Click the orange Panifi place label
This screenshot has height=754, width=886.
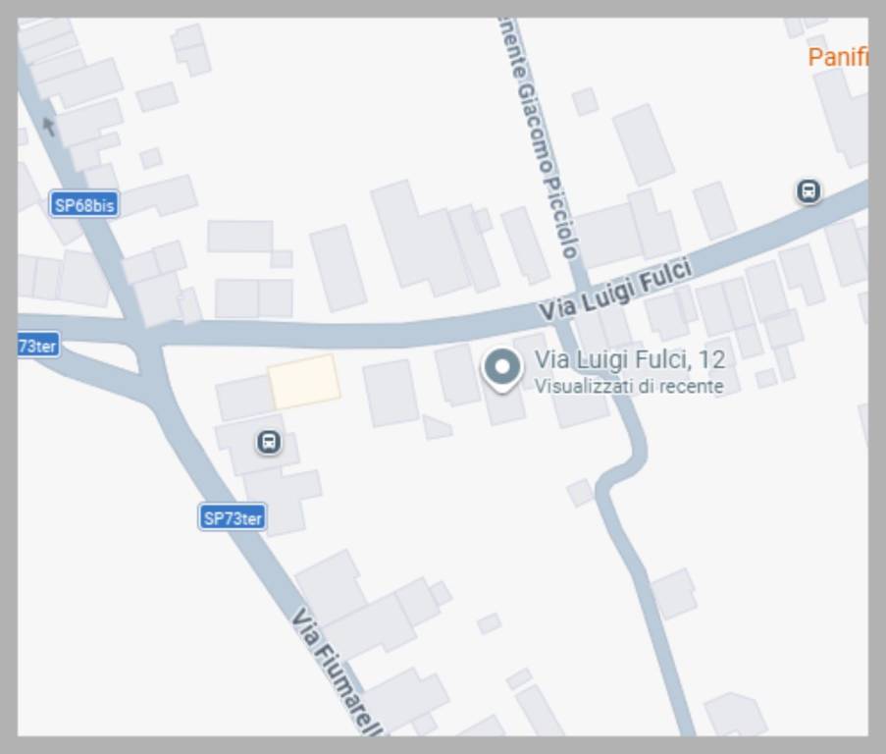click(x=837, y=57)
